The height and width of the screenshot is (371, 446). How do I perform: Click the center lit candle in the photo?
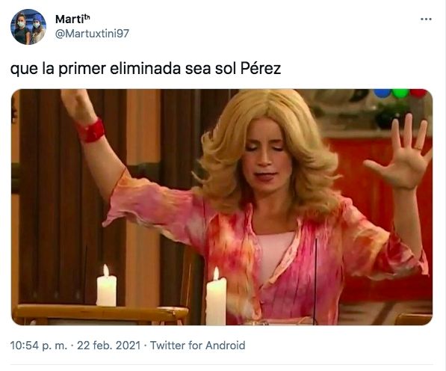216,296
